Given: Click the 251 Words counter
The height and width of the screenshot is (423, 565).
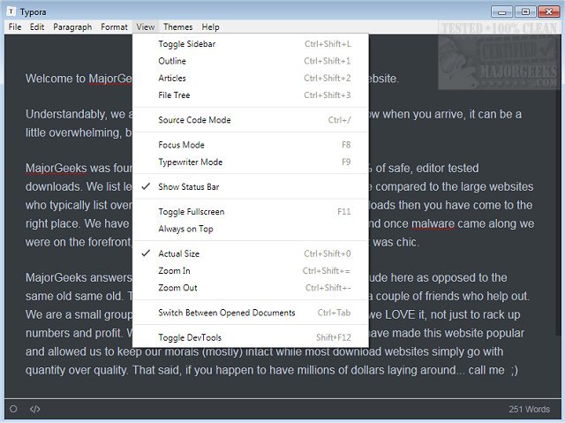Looking at the screenshot, I should (529, 409).
